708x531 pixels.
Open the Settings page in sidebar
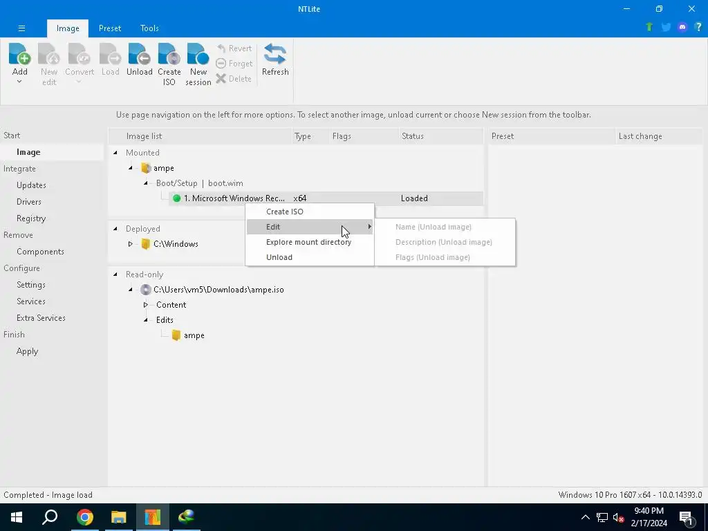tap(30, 285)
